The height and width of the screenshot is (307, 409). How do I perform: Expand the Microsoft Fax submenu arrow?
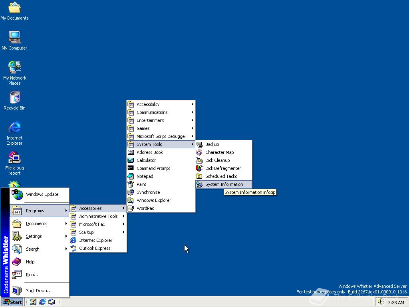click(x=124, y=224)
